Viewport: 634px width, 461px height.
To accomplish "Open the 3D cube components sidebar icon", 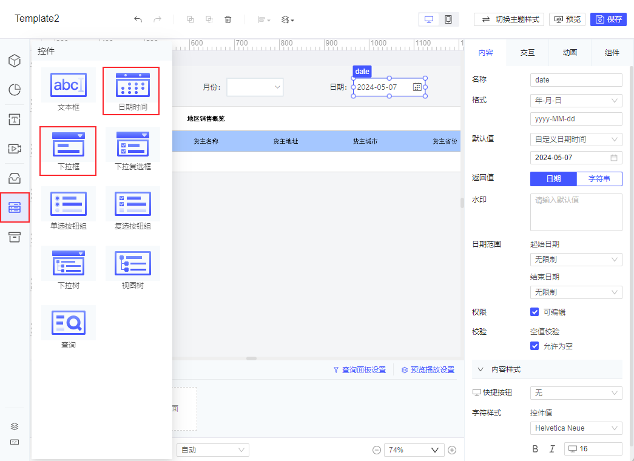I will [15, 61].
